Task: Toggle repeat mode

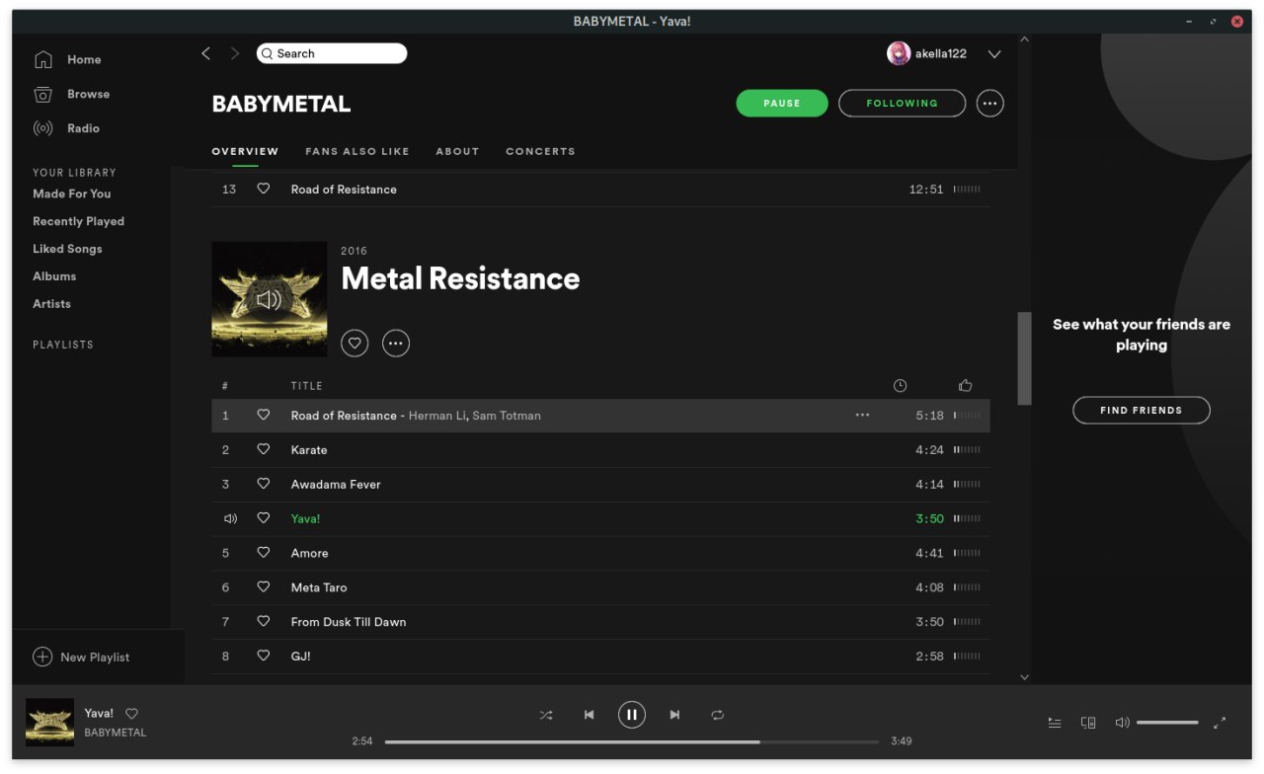Action: (718, 715)
